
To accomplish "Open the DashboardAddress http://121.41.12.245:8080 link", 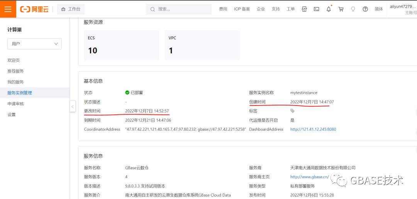I will coord(313,129).
